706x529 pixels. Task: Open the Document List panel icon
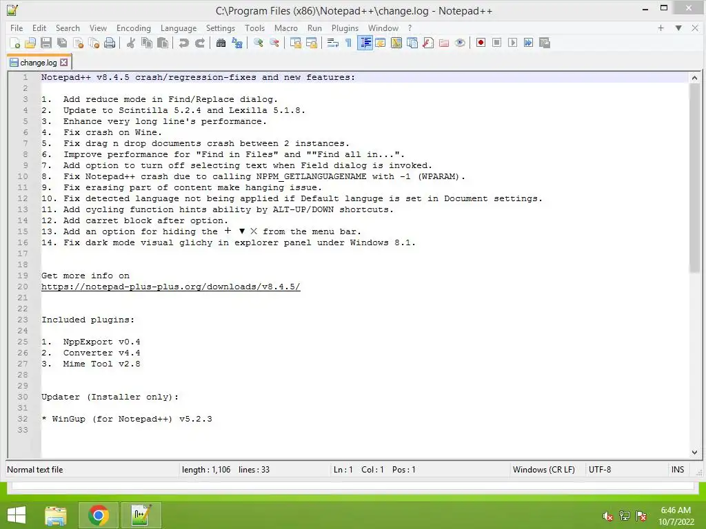tap(412, 43)
